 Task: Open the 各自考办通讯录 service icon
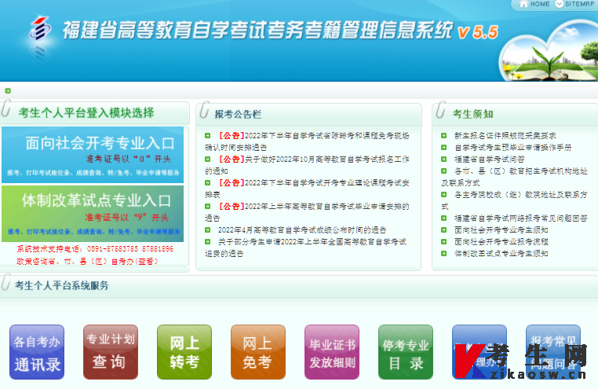coord(37,352)
